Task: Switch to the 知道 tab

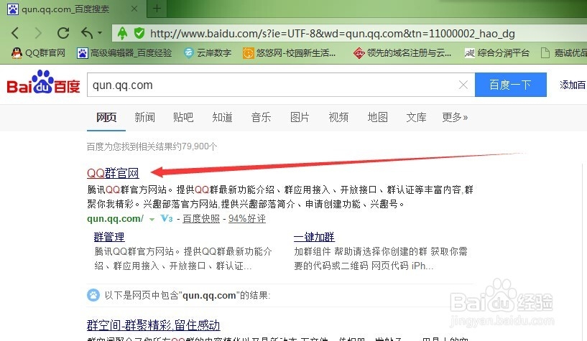Action: pyautogui.click(x=223, y=118)
